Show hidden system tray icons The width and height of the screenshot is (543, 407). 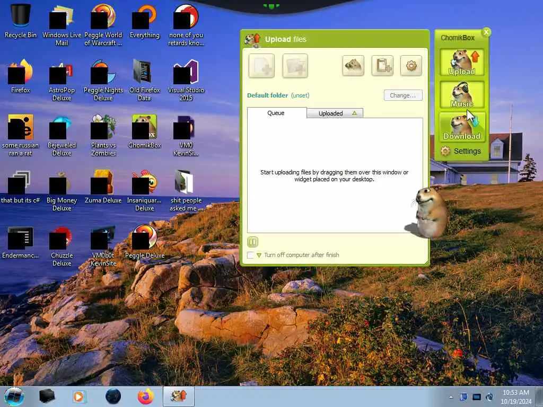(451, 397)
